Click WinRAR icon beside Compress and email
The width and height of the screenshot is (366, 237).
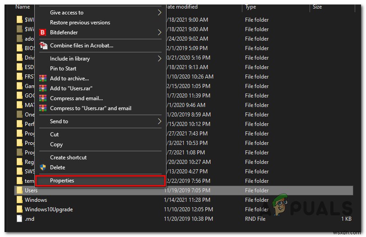(43, 98)
